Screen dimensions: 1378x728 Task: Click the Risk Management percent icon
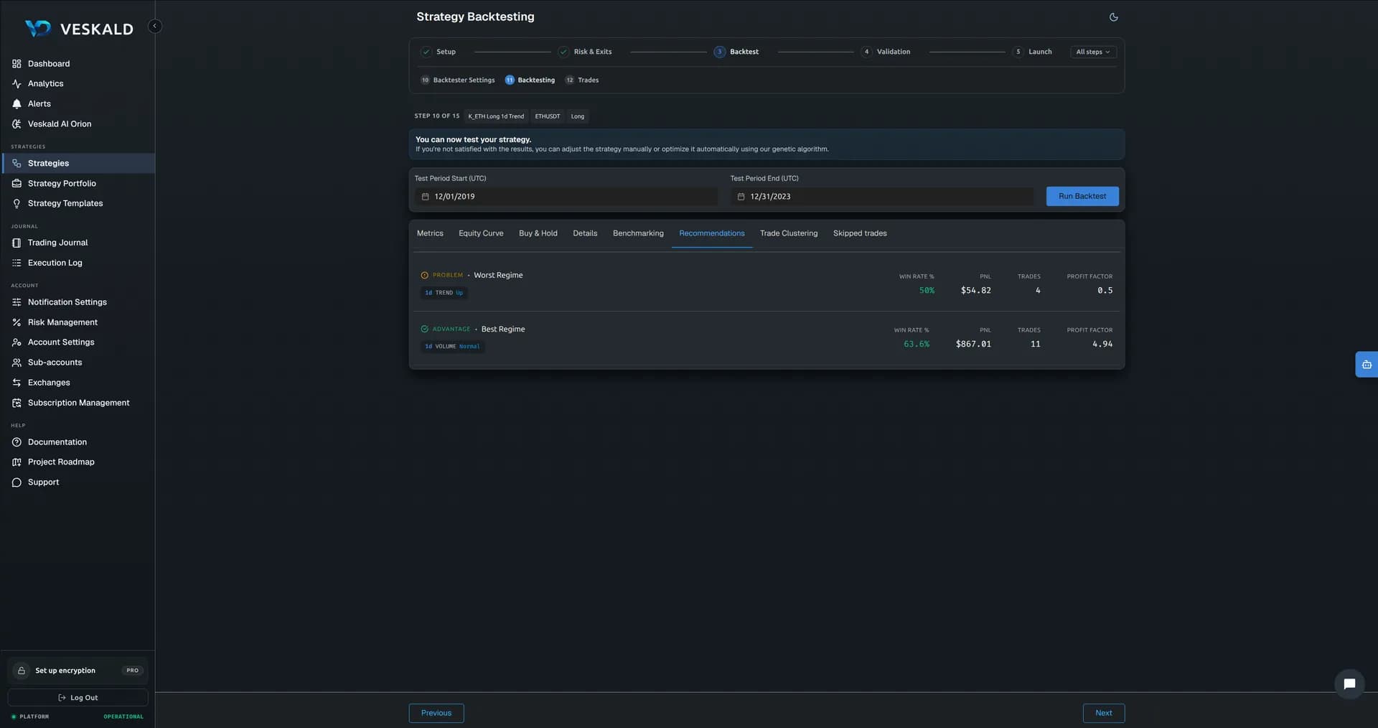(17, 322)
